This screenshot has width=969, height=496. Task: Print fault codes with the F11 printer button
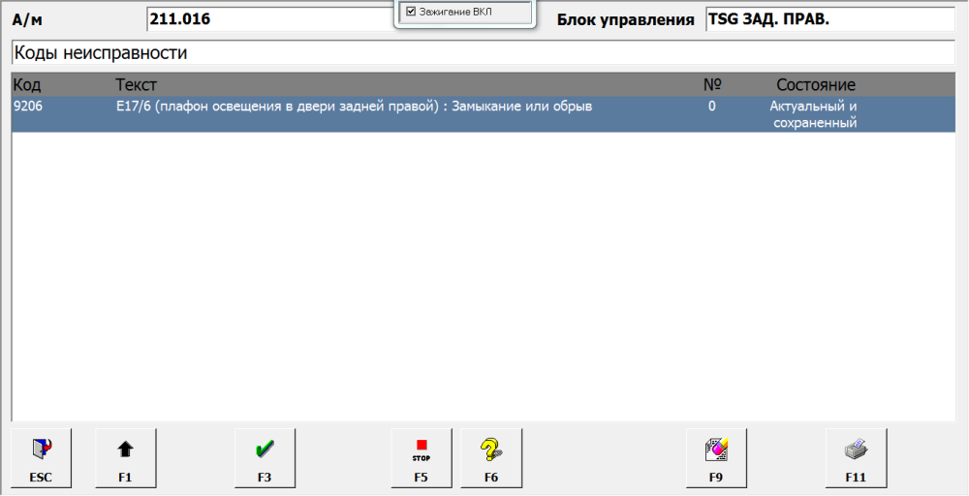click(856, 457)
